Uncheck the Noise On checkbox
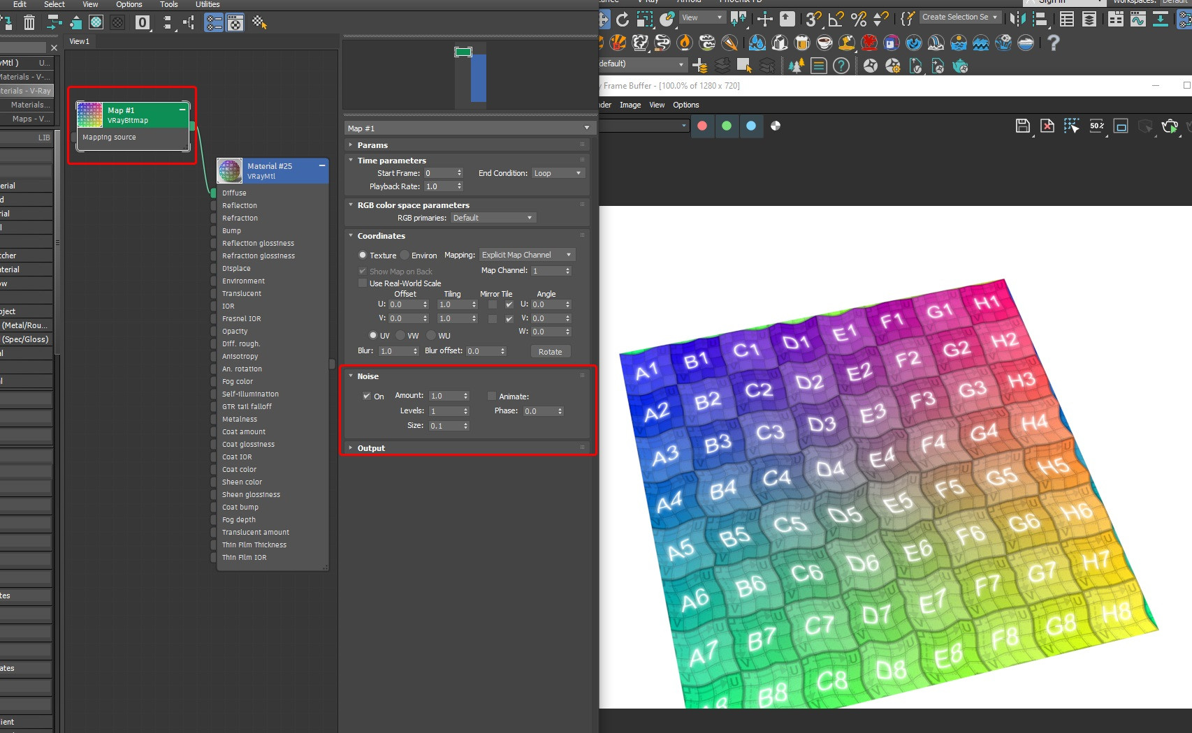Viewport: 1192px width, 733px height. click(366, 396)
